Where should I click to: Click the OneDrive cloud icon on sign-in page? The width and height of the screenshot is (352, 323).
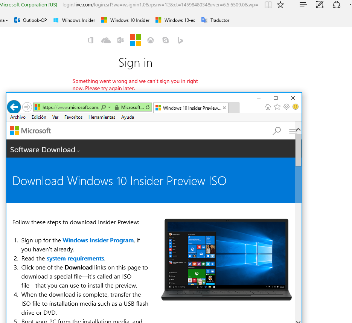[x=106, y=40]
